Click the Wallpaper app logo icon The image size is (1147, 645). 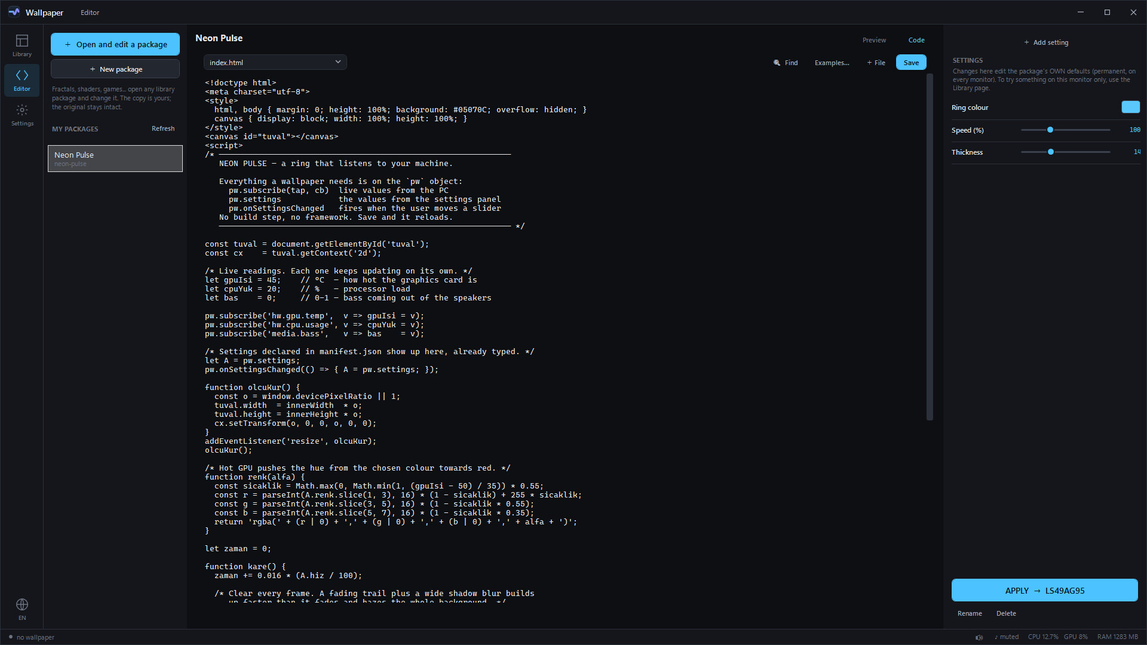coord(14,12)
